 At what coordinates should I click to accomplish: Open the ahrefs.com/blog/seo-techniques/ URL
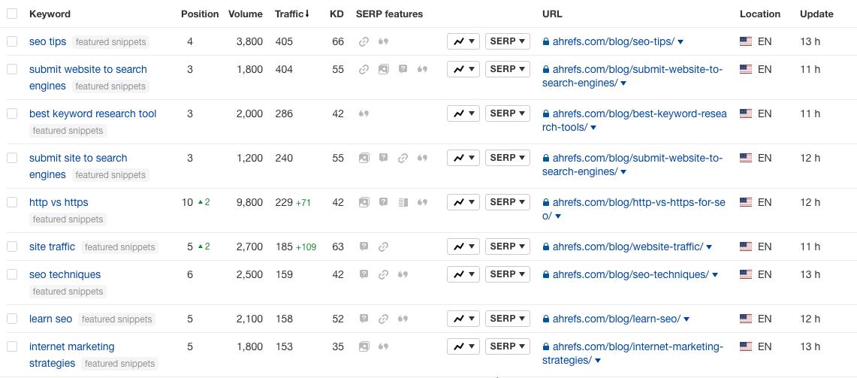(631, 274)
